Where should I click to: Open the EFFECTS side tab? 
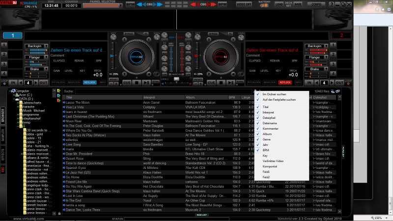3,154
